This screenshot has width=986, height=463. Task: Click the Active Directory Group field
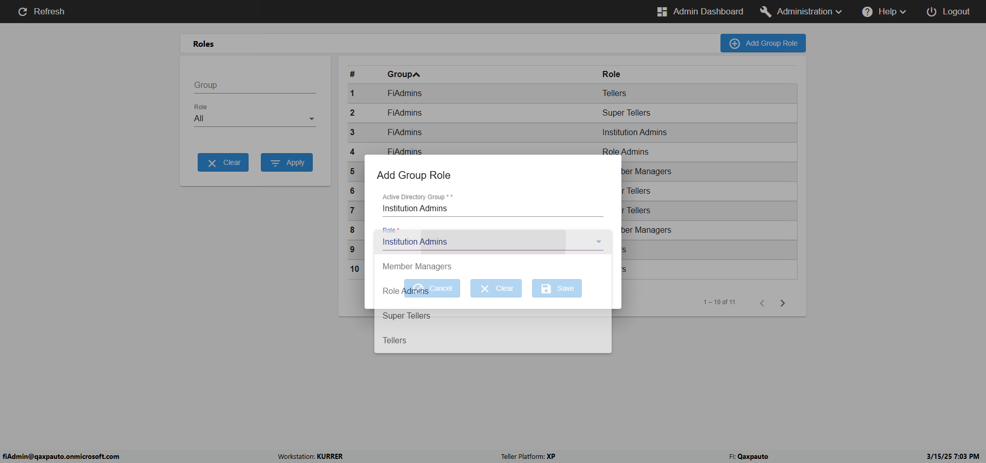click(493, 209)
